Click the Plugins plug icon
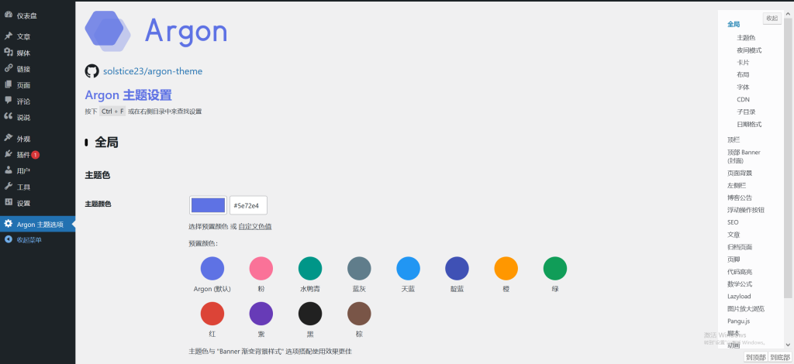The height and width of the screenshot is (364, 794). [x=8, y=155]
